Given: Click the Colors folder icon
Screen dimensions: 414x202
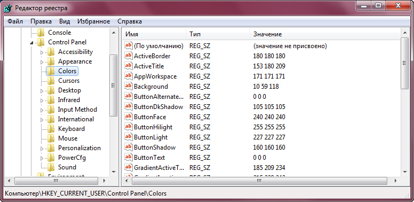Looking at the screenshot, I should click(x=51, y=71).
